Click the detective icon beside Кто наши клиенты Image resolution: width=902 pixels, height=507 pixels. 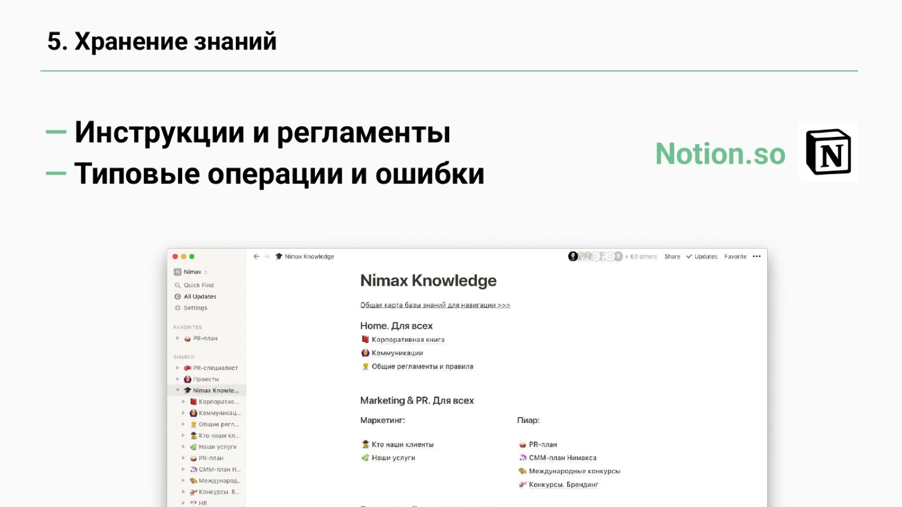tap(365, 444)
